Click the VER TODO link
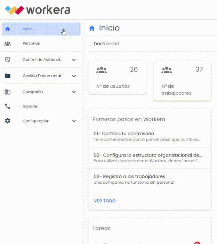The image size is (217, 244). tap(105, 201)
